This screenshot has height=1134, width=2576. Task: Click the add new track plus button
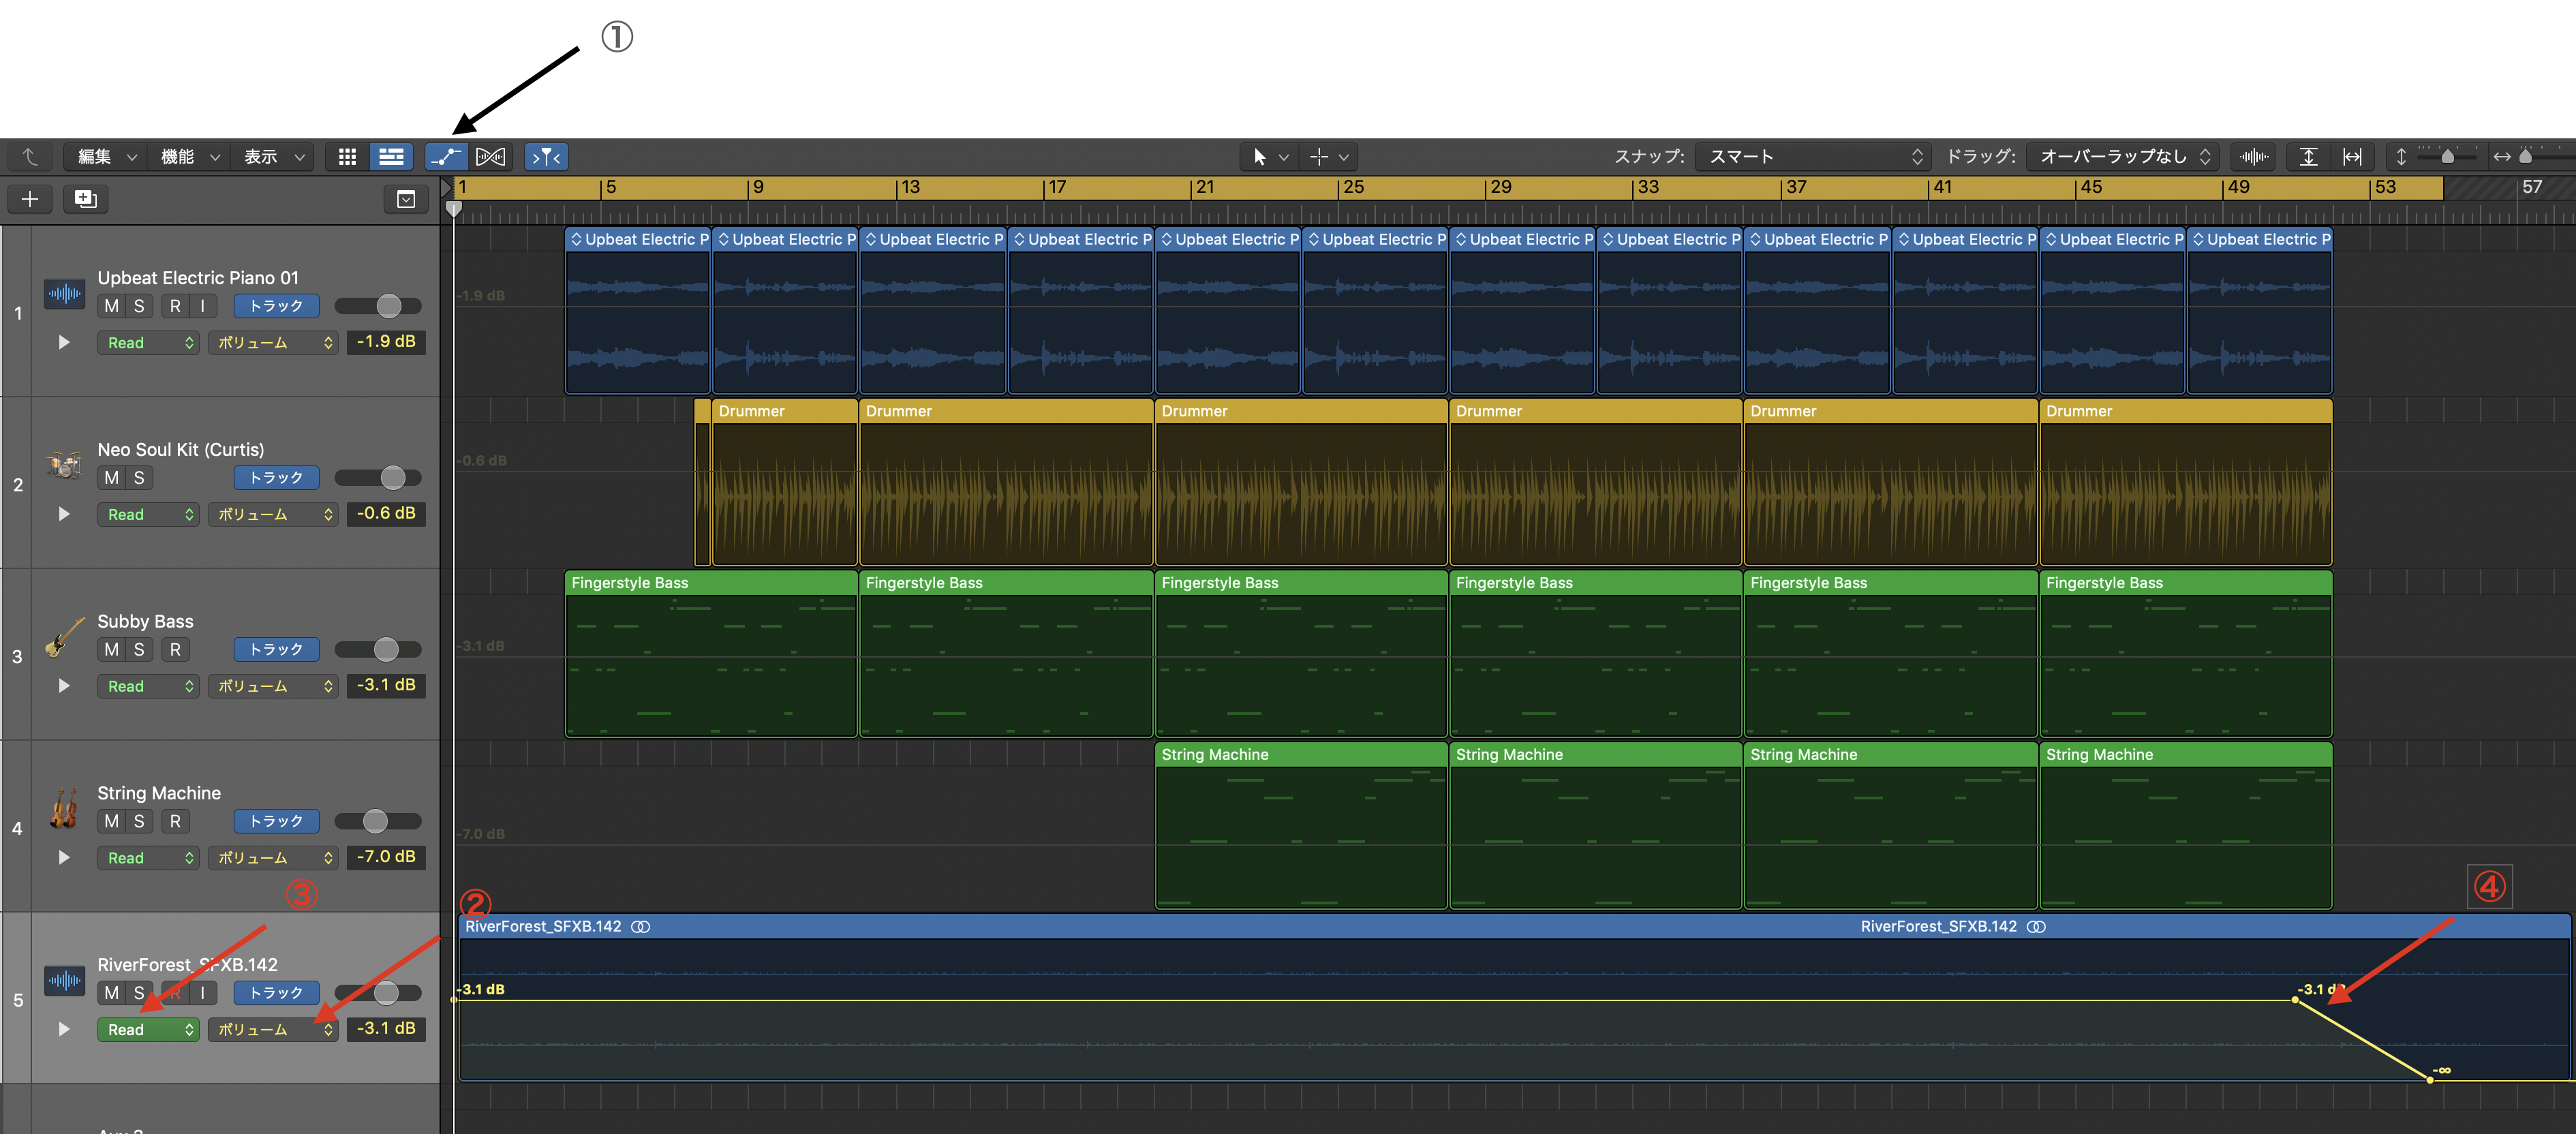(x=30, y=199)
